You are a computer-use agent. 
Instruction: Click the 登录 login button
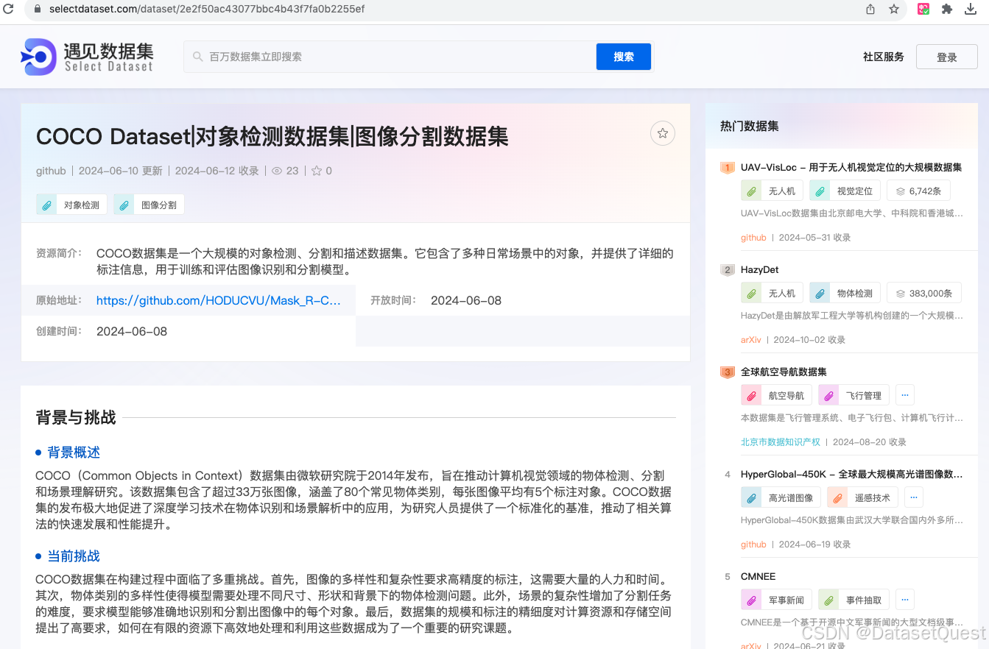947,57
